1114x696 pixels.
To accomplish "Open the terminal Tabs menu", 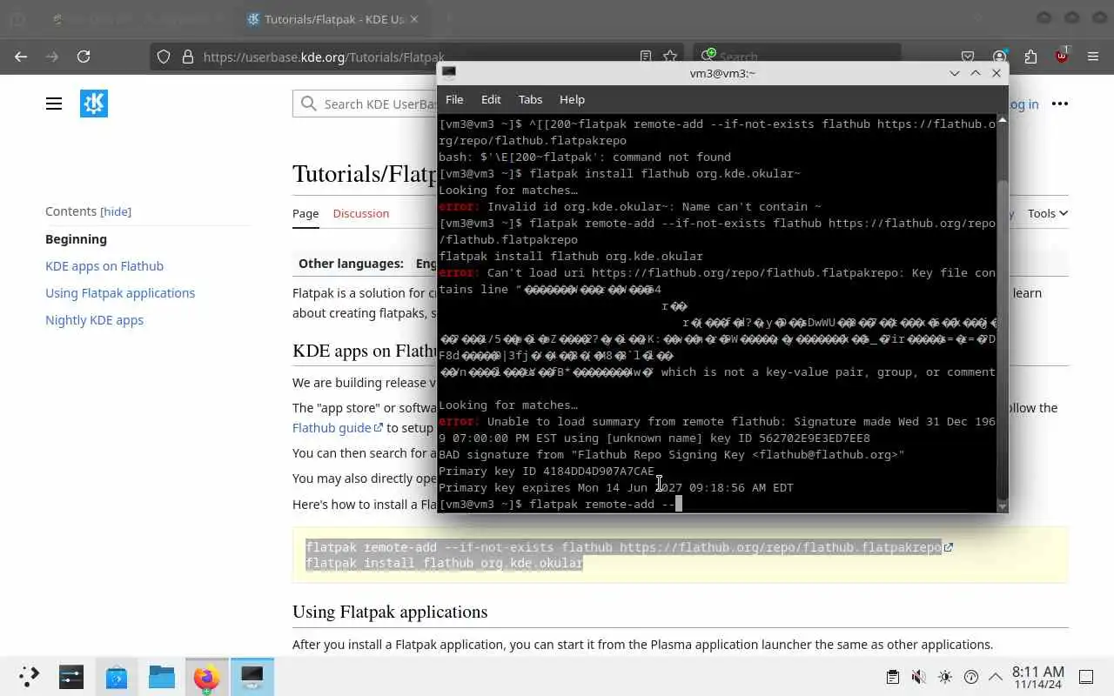I will point(530,99).
